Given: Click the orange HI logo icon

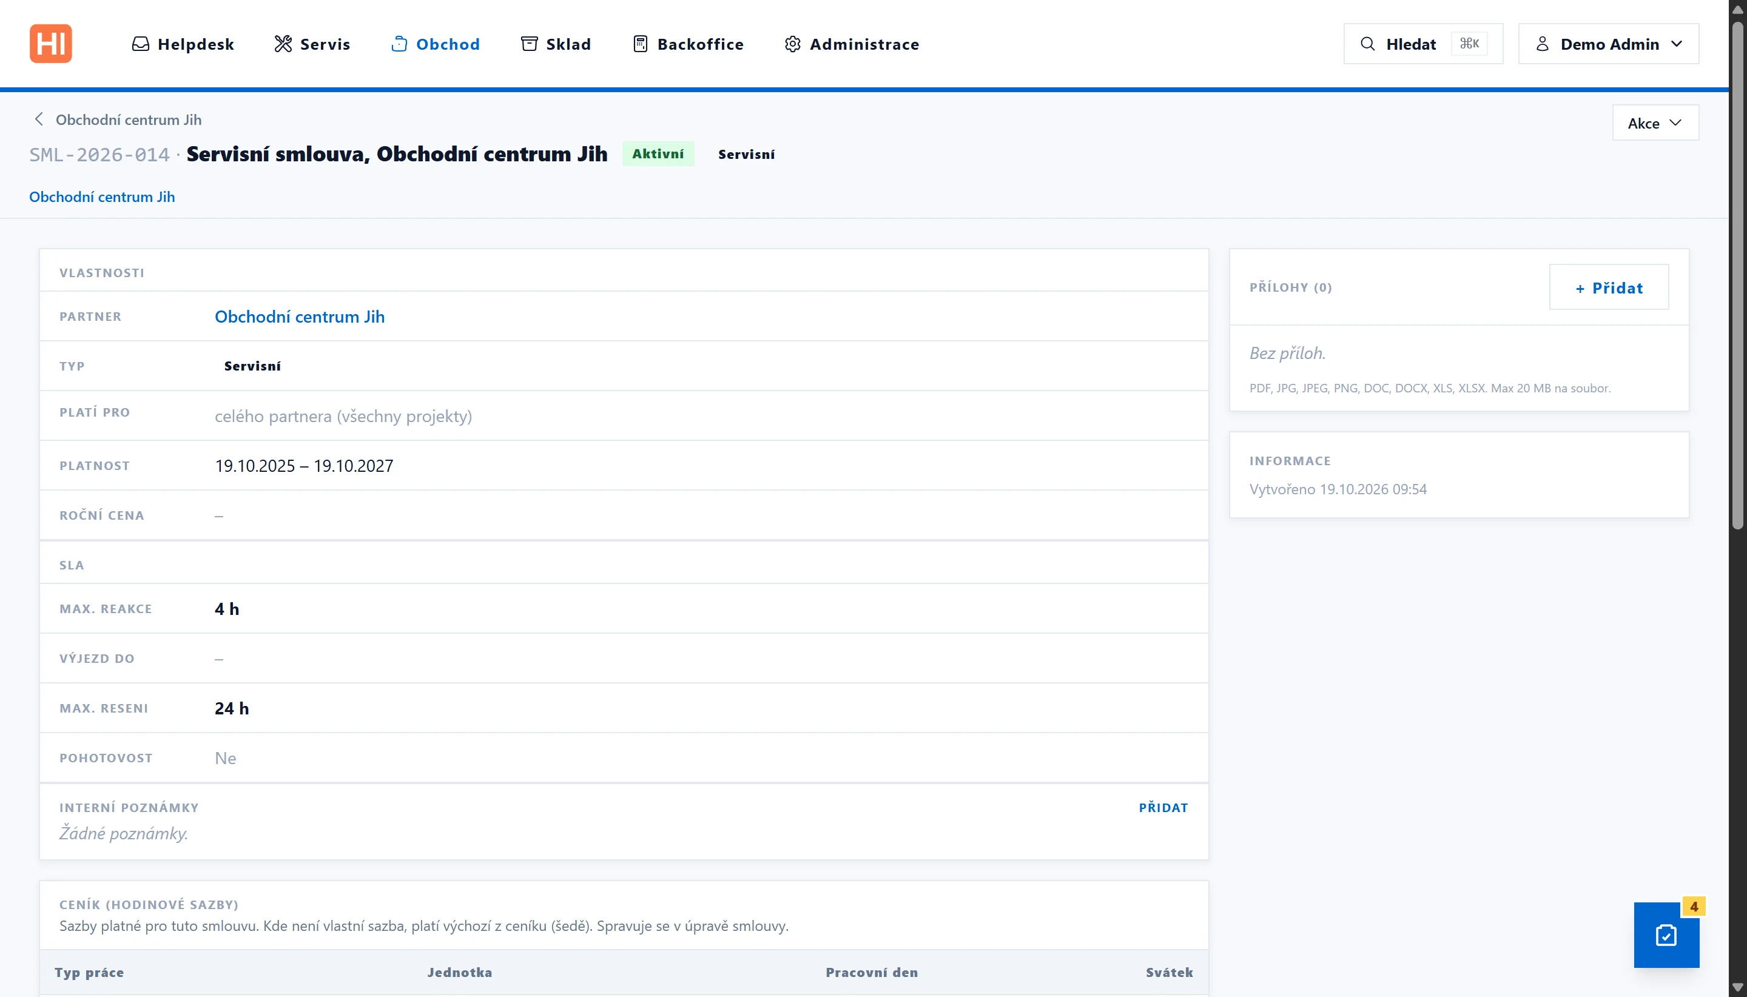Looking at the screenshot, I should point(51,44).
